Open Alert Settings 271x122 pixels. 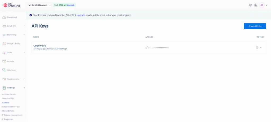[8, 98]
